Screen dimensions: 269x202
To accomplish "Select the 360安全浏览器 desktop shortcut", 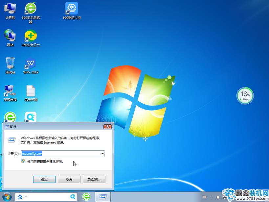I will [31, 13].
